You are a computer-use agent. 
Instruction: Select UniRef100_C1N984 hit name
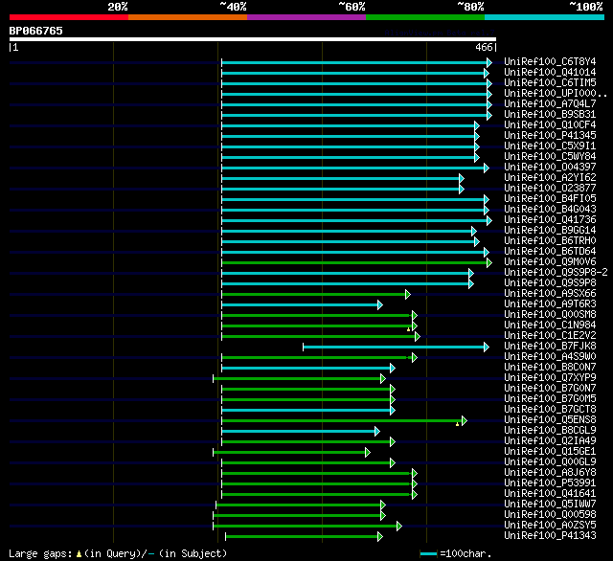(x=550, y=325)
